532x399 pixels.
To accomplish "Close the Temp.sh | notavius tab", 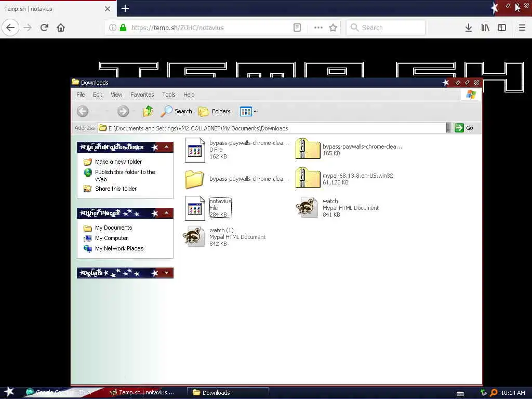I will [x=107, y=9].
